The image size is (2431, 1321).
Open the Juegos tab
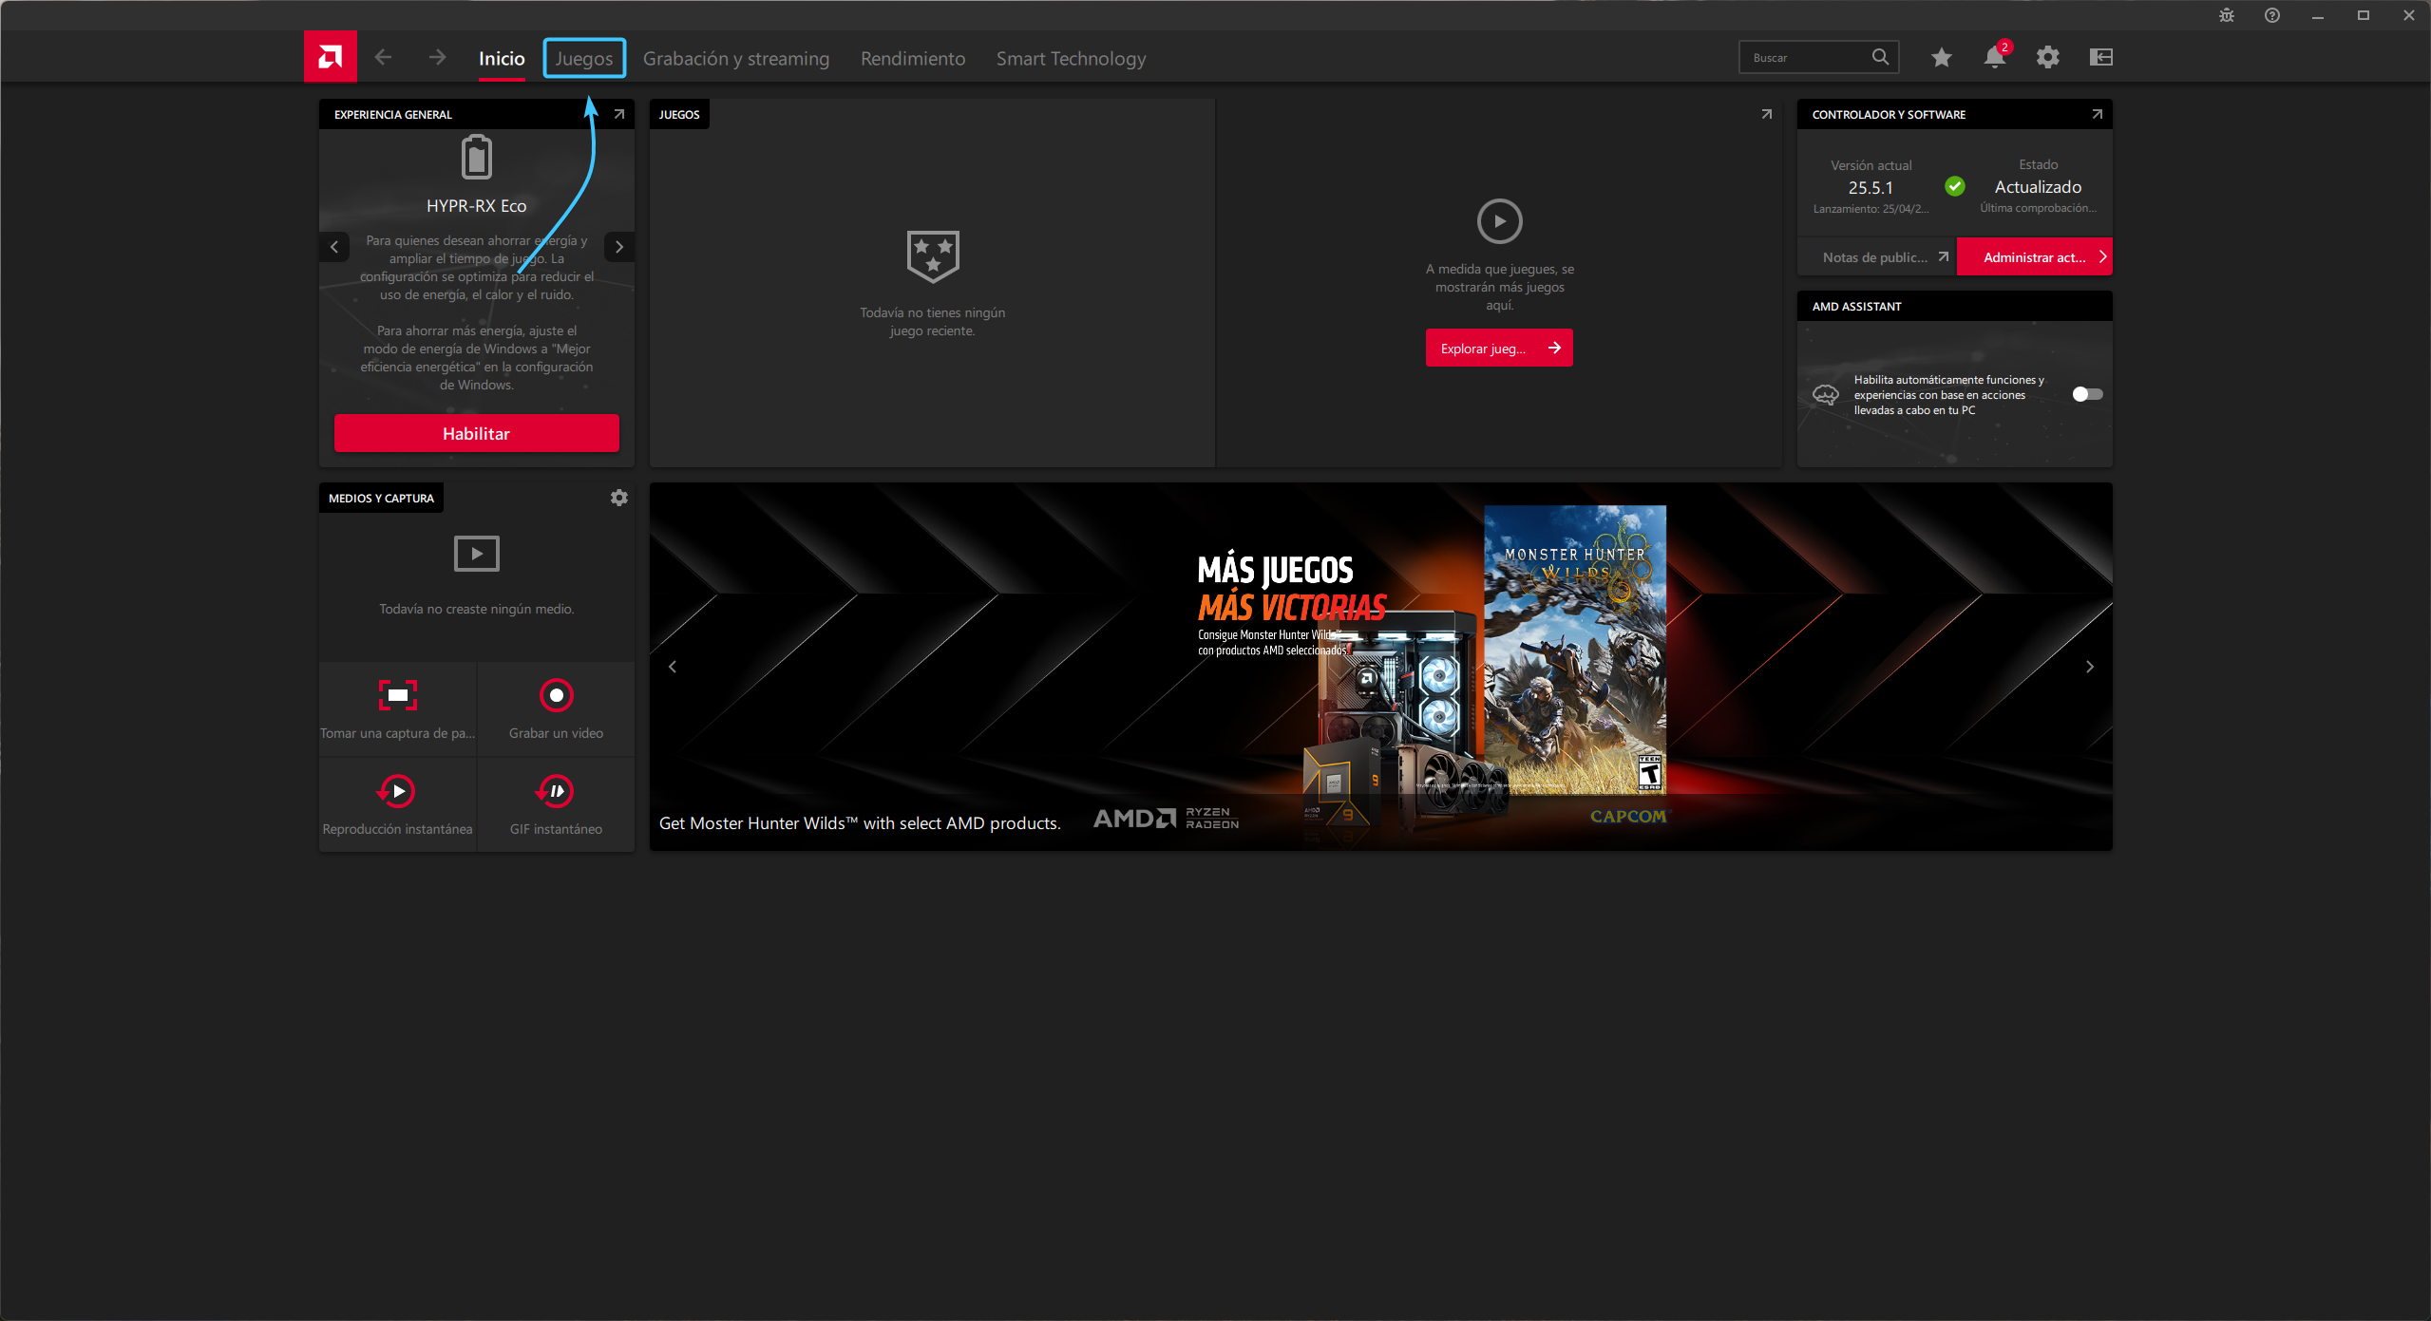(x=584, y=59)
